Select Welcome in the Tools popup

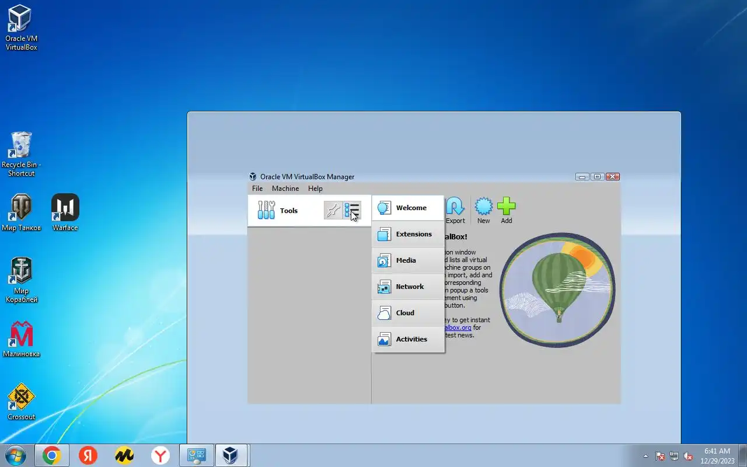(408, 208)
